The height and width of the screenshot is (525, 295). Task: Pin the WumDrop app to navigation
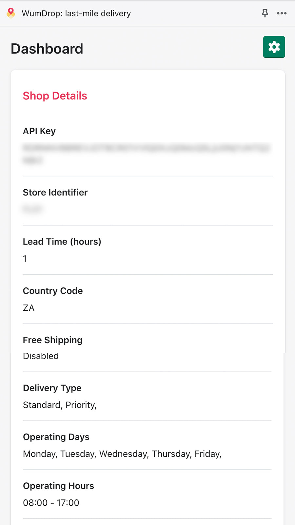tap(265, 13)
